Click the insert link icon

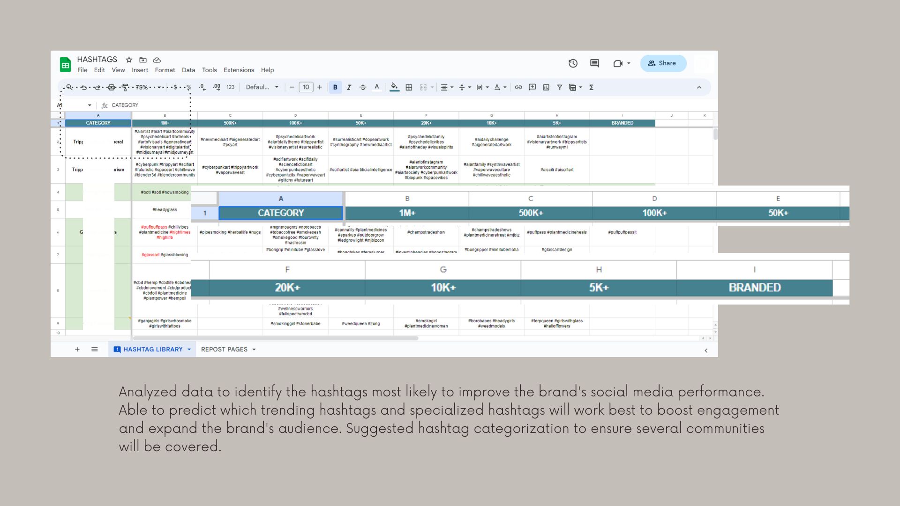coord(518,87)
